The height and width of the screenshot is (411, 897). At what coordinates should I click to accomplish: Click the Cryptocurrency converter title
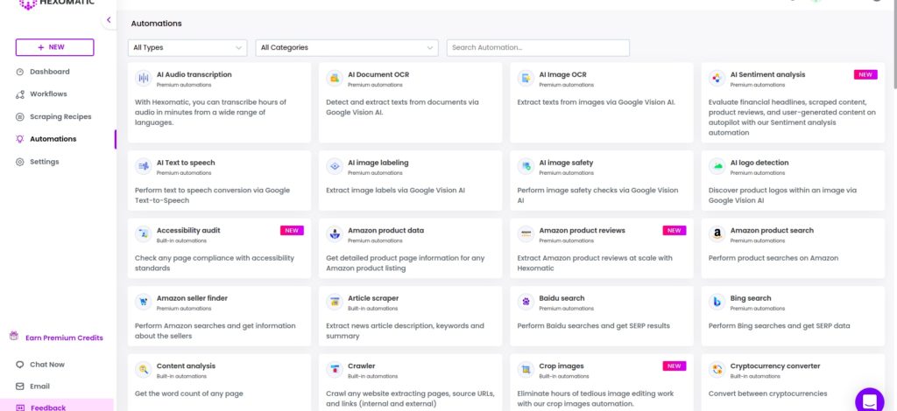point(775,366)
